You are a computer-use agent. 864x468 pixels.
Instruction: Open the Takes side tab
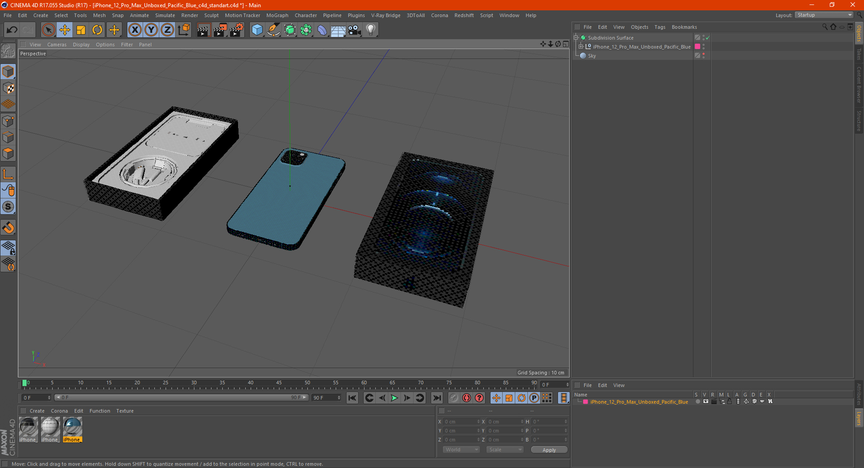pos(859,54)
